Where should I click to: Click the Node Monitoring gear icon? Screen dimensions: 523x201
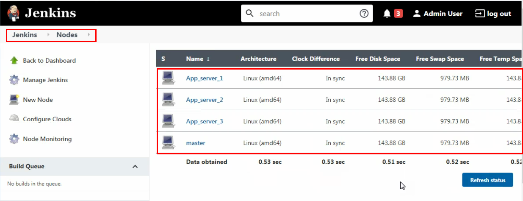click(x=14, y=139)
